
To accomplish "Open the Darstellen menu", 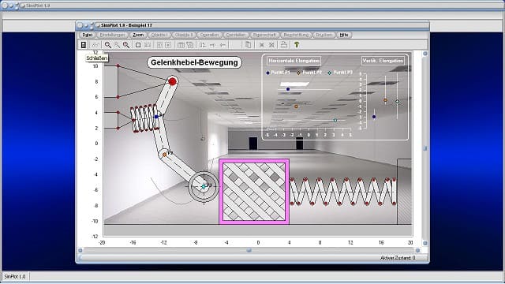I will coord(236,35).
